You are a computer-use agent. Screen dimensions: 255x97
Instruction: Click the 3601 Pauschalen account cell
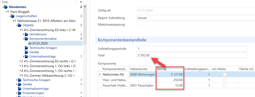pyautogui.click(x=142, y=85)
